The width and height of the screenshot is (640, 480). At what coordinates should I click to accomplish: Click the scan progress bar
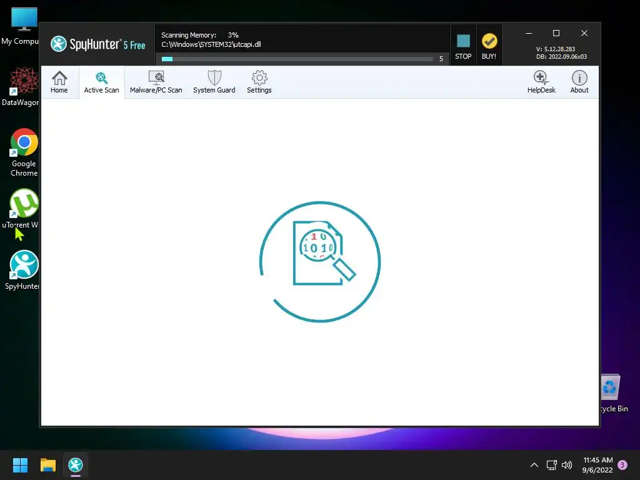click(297, 59)
